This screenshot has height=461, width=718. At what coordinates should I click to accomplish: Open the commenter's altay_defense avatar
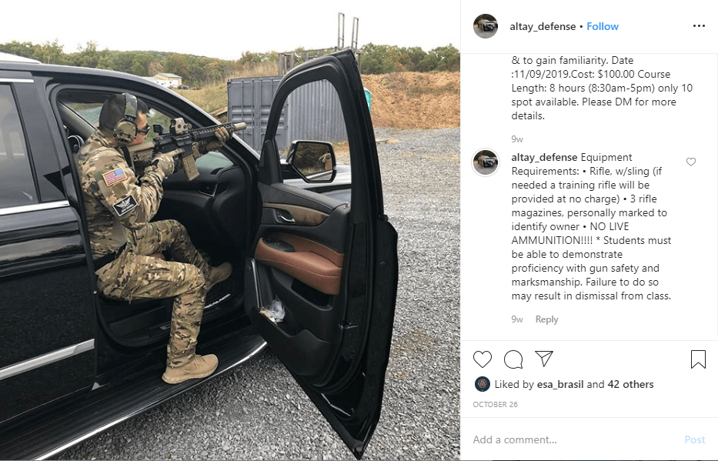[486, 162]
